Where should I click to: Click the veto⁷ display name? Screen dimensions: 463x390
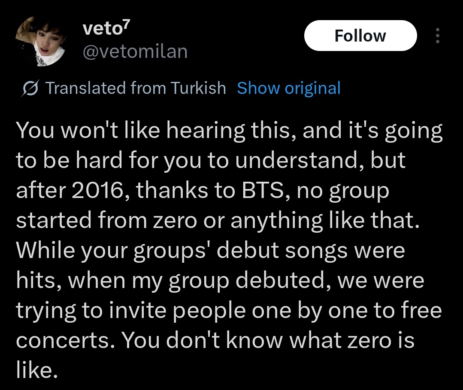[106, 28]
